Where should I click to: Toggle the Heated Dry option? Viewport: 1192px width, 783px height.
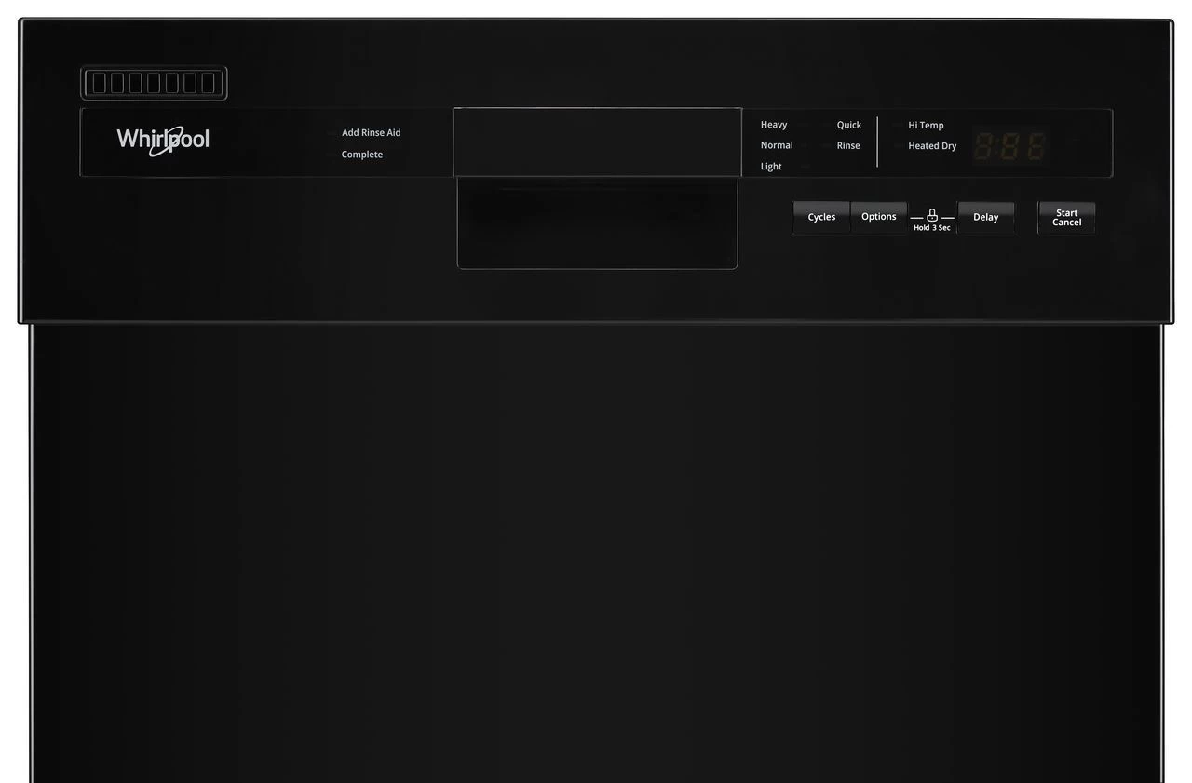coord(931,146)
